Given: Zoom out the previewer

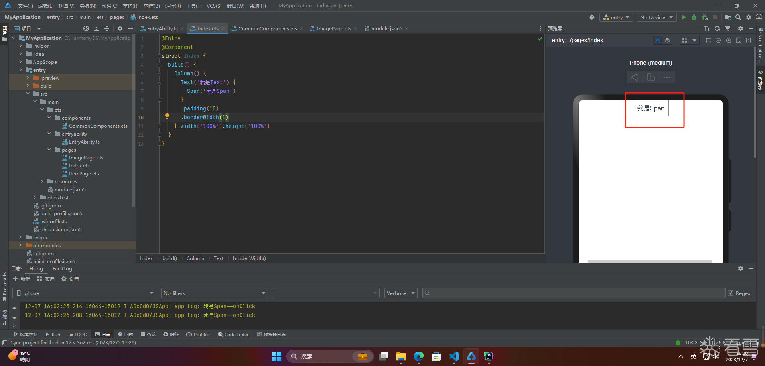Looking at the screenshot, I should tap(718, 40).
